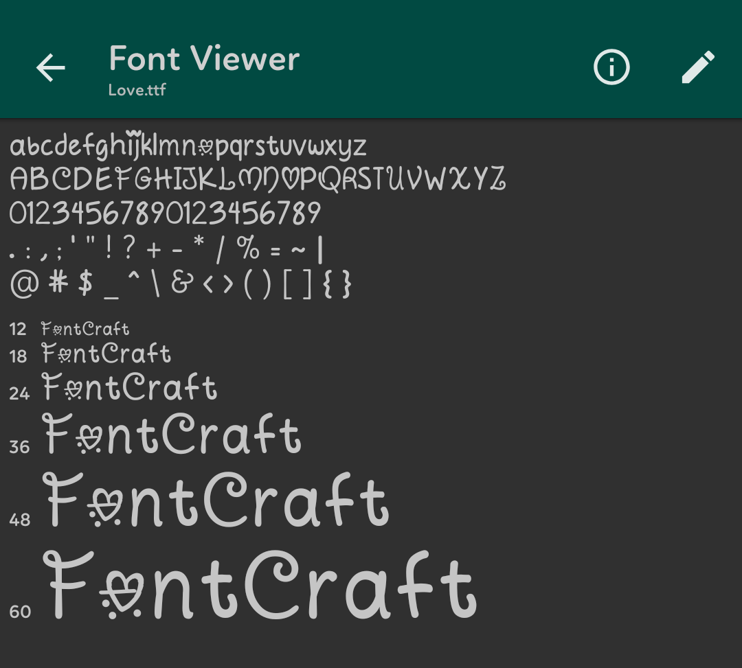
Task: Select the 36-size FontCraft sample
Action: pyautogui.click(x=172, y=434)
